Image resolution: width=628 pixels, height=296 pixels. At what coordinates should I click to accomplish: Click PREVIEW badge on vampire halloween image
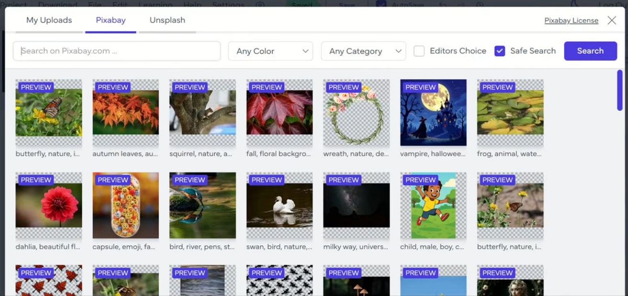pyautogui.click(x=420, y=87)
